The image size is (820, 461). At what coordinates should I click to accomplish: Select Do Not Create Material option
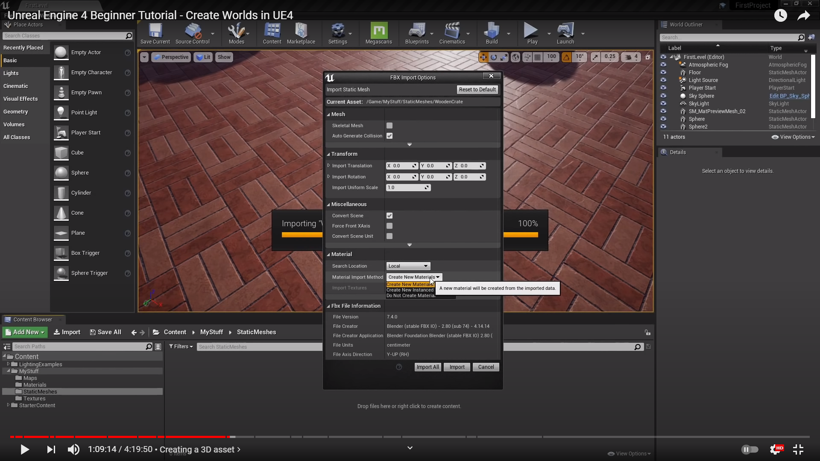tap(410, 295)
